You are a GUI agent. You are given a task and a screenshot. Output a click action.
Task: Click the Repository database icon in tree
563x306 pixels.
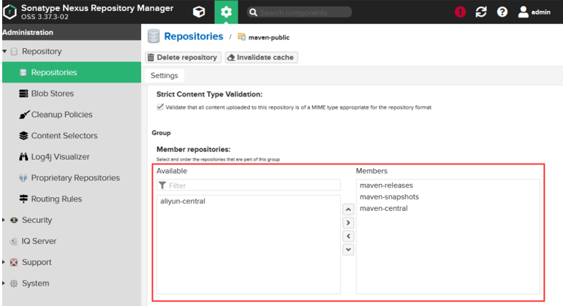[14, 51]
